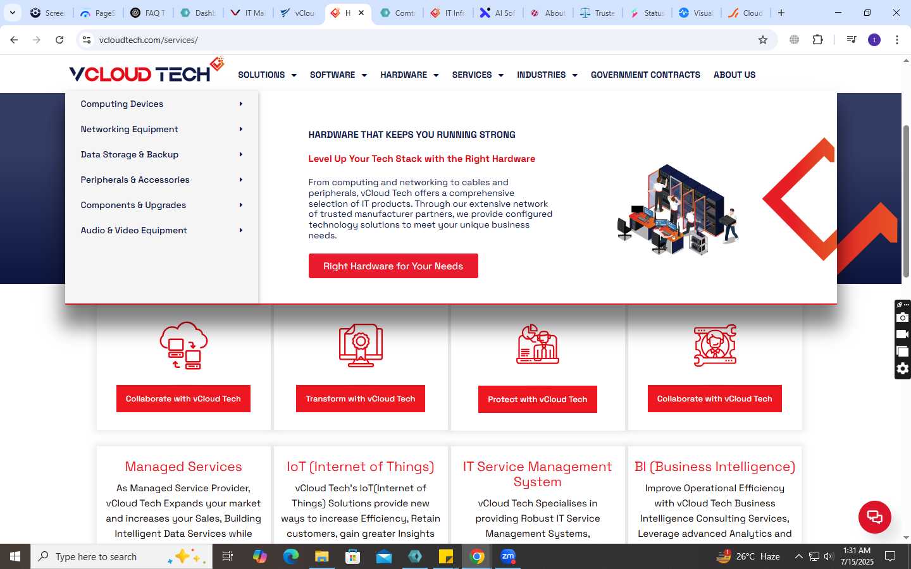Open the user profile avatar

(874, 40)
